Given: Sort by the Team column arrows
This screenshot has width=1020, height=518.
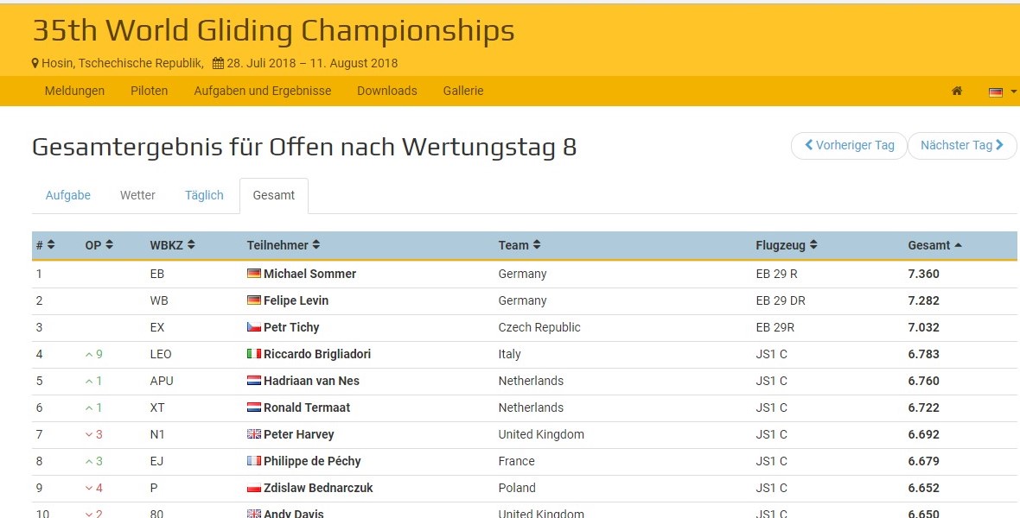Looking at the screenshot, I should pos(537,245).
